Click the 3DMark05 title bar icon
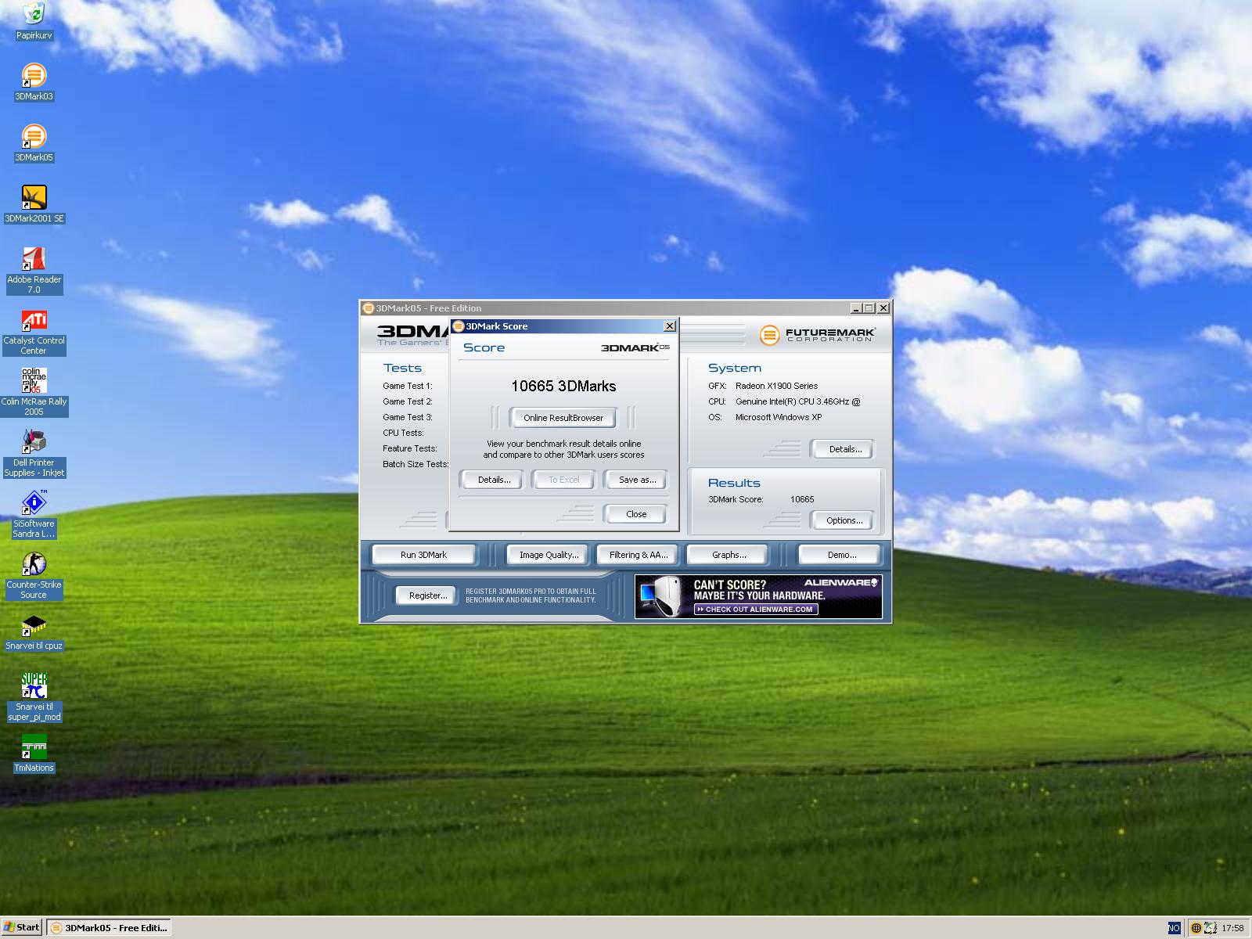 [x=369, y=308]
